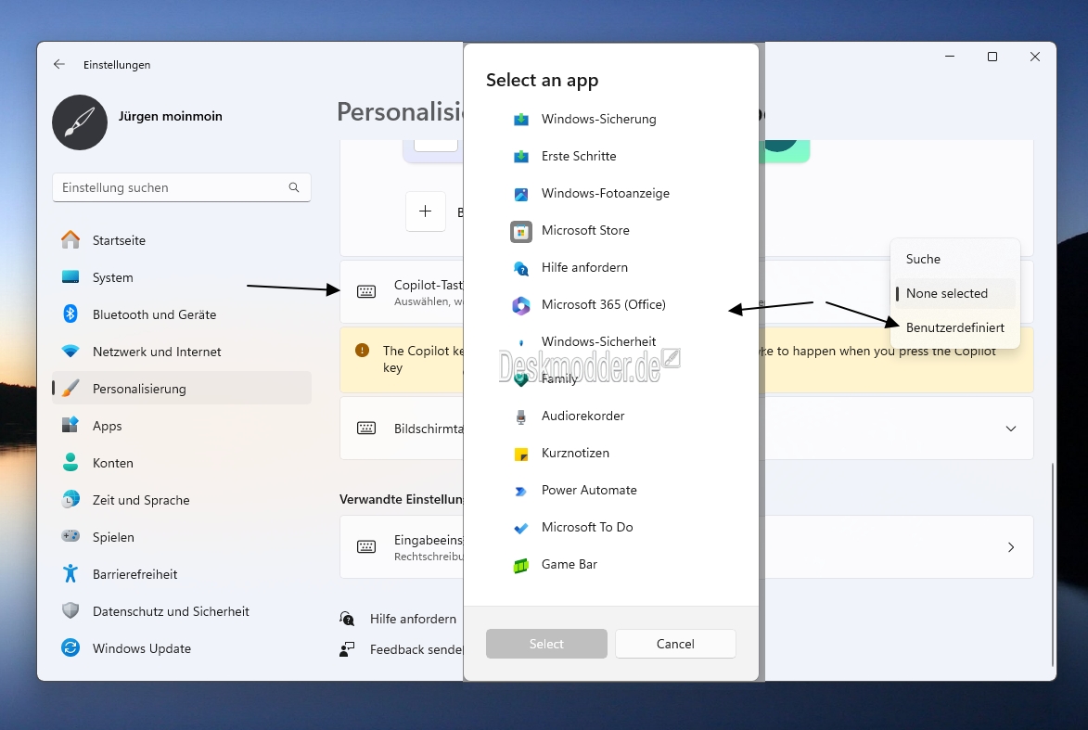Click the search magnifier icon
Viewport: 1088px width, 730px height.
pyautogui.click(x=294, y=187)
